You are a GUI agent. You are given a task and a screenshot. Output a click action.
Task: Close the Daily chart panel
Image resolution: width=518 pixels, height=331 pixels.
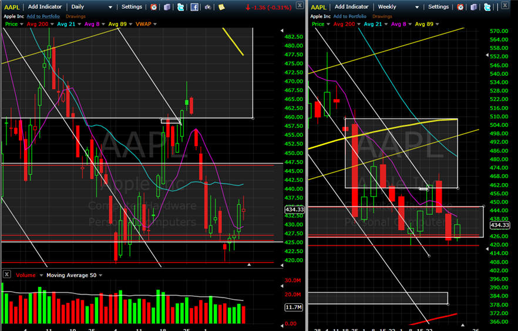300,5
